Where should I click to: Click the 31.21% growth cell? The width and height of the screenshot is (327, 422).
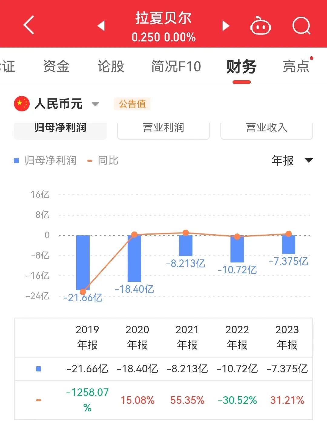[x=287, y=400]
